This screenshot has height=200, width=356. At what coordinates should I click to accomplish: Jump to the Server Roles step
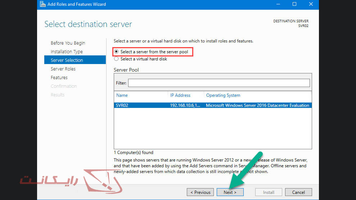(x=63, y=69)
